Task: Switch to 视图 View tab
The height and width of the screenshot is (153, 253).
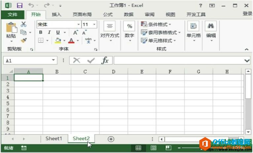Action: pos(171,14)
